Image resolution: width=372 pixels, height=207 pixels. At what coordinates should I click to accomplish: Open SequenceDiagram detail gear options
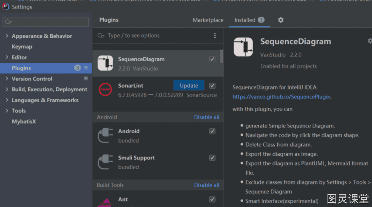tap(370, 41)
